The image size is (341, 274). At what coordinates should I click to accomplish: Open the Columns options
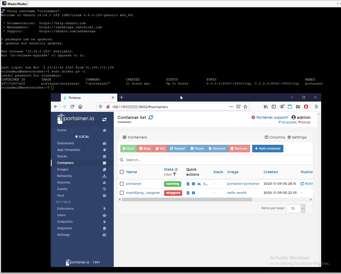coord(275,137)
